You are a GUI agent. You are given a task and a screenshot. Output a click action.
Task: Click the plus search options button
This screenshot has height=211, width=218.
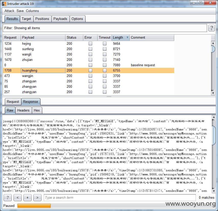coord(28,197)
